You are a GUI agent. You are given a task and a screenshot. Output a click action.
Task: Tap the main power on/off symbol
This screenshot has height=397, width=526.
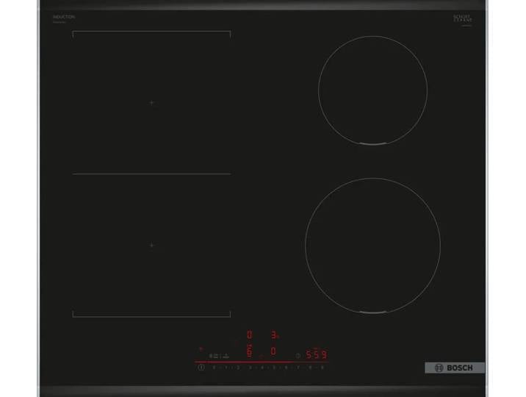coord(201,368)
